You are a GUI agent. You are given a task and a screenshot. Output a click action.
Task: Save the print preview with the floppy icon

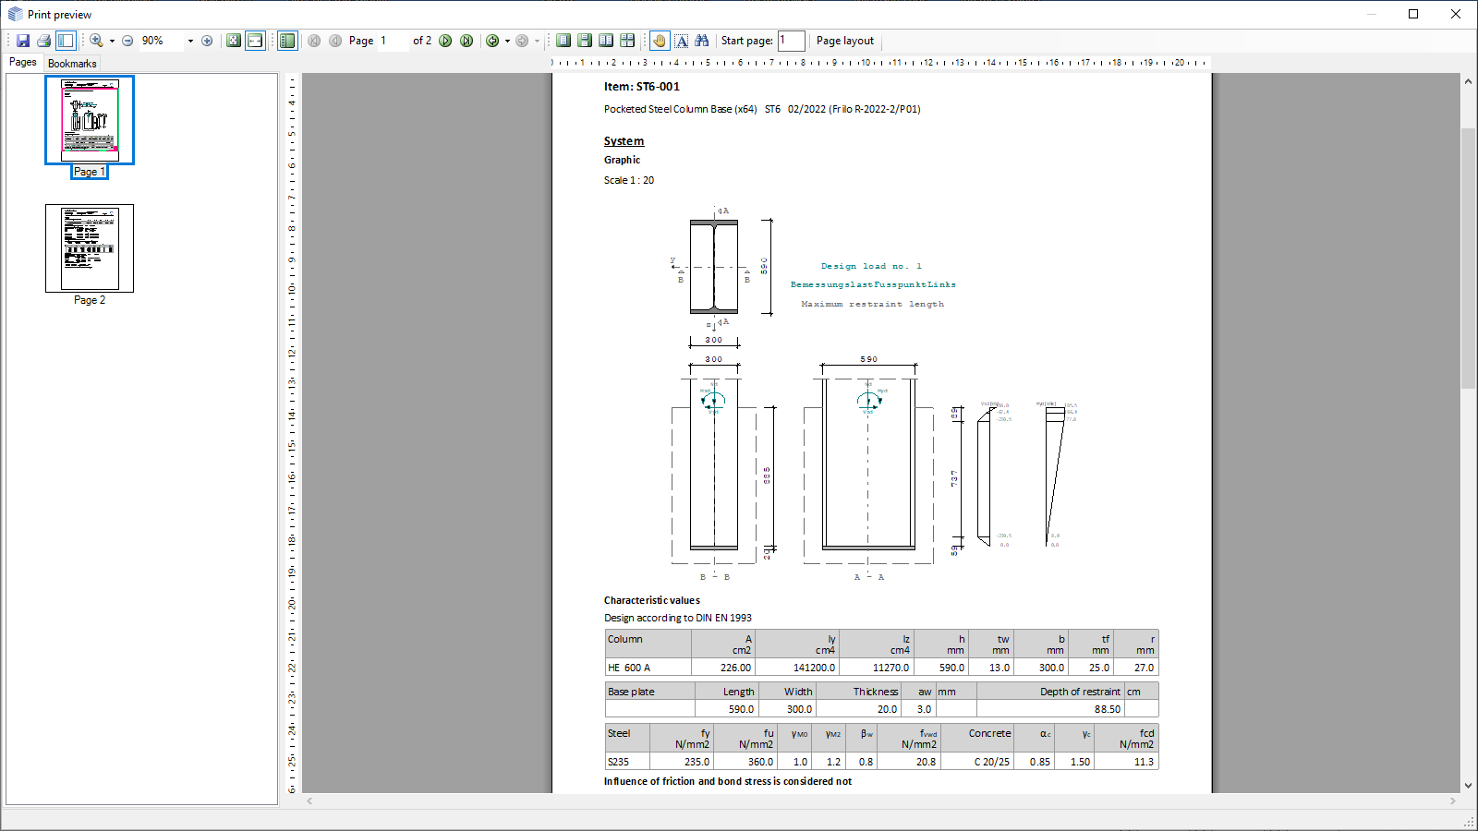[23, 41]
